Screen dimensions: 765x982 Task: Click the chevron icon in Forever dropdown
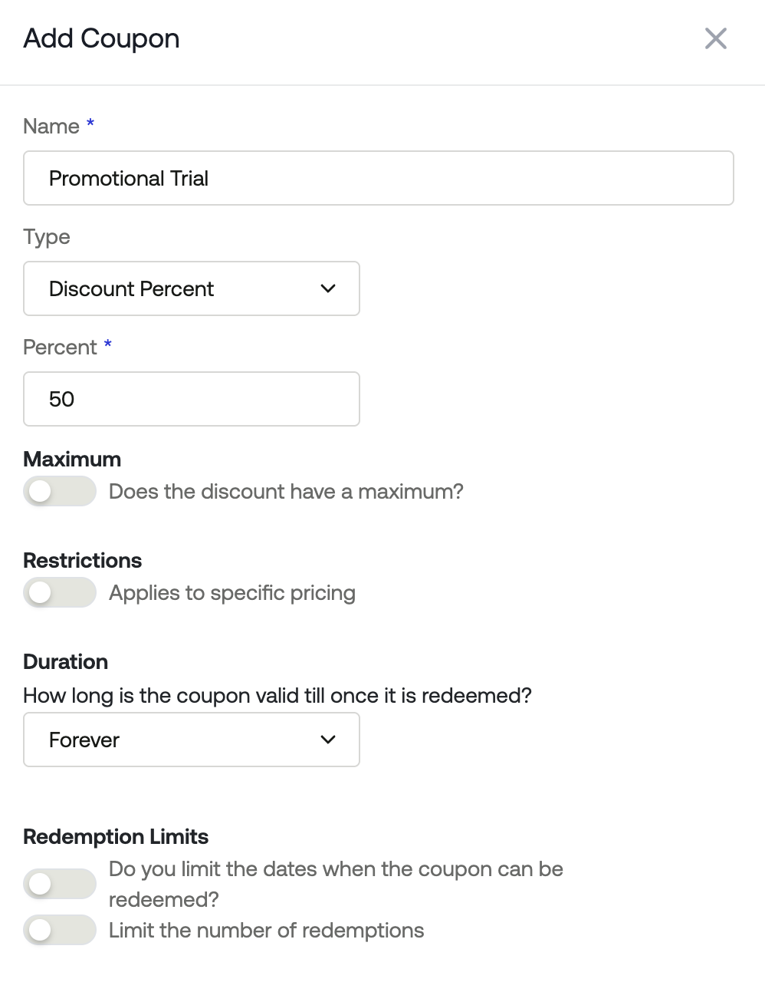[328, 740]
